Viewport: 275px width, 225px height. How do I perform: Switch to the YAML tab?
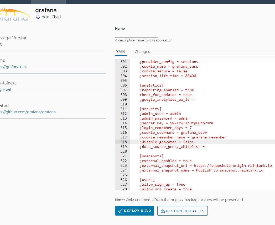[x=121, y=52]
